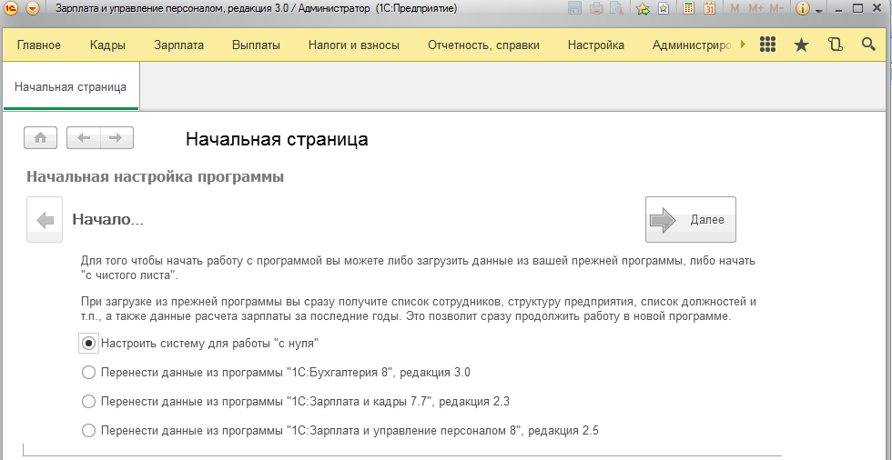Screen dimensions: 892x460
Task: Click the Далее button
Action: coord(691,220)
